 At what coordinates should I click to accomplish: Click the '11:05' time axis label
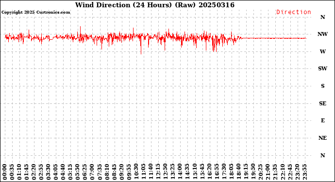144,172
